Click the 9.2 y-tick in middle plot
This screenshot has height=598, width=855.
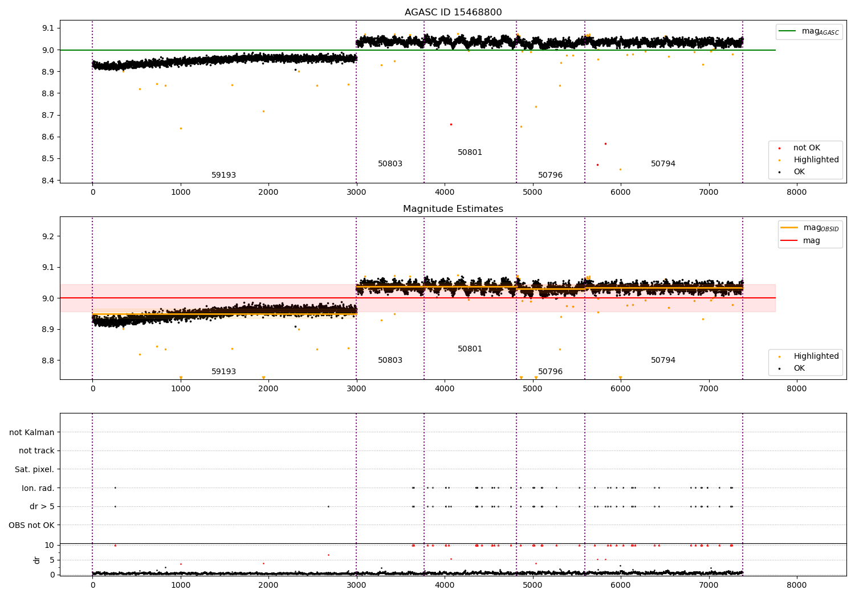48,236
